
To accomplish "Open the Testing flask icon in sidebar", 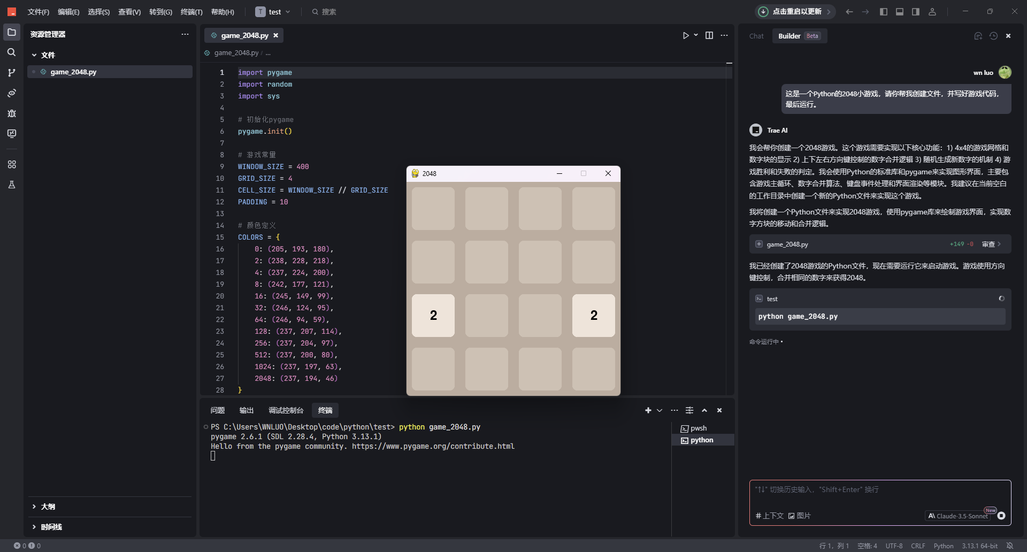I will (11, 185).
